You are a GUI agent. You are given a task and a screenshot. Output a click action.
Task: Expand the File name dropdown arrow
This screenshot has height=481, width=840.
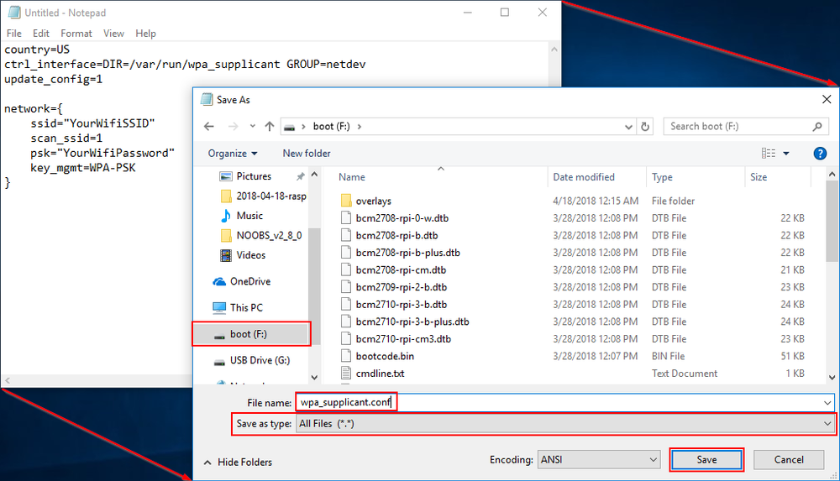[827, 402]
